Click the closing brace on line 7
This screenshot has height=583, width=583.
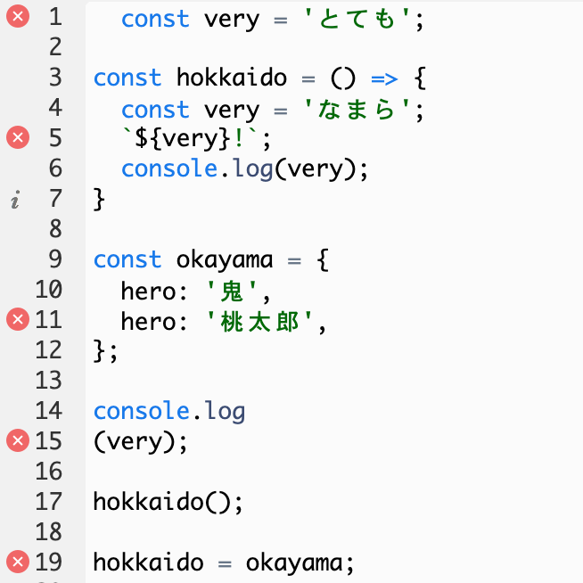click(x=99, y=200)
